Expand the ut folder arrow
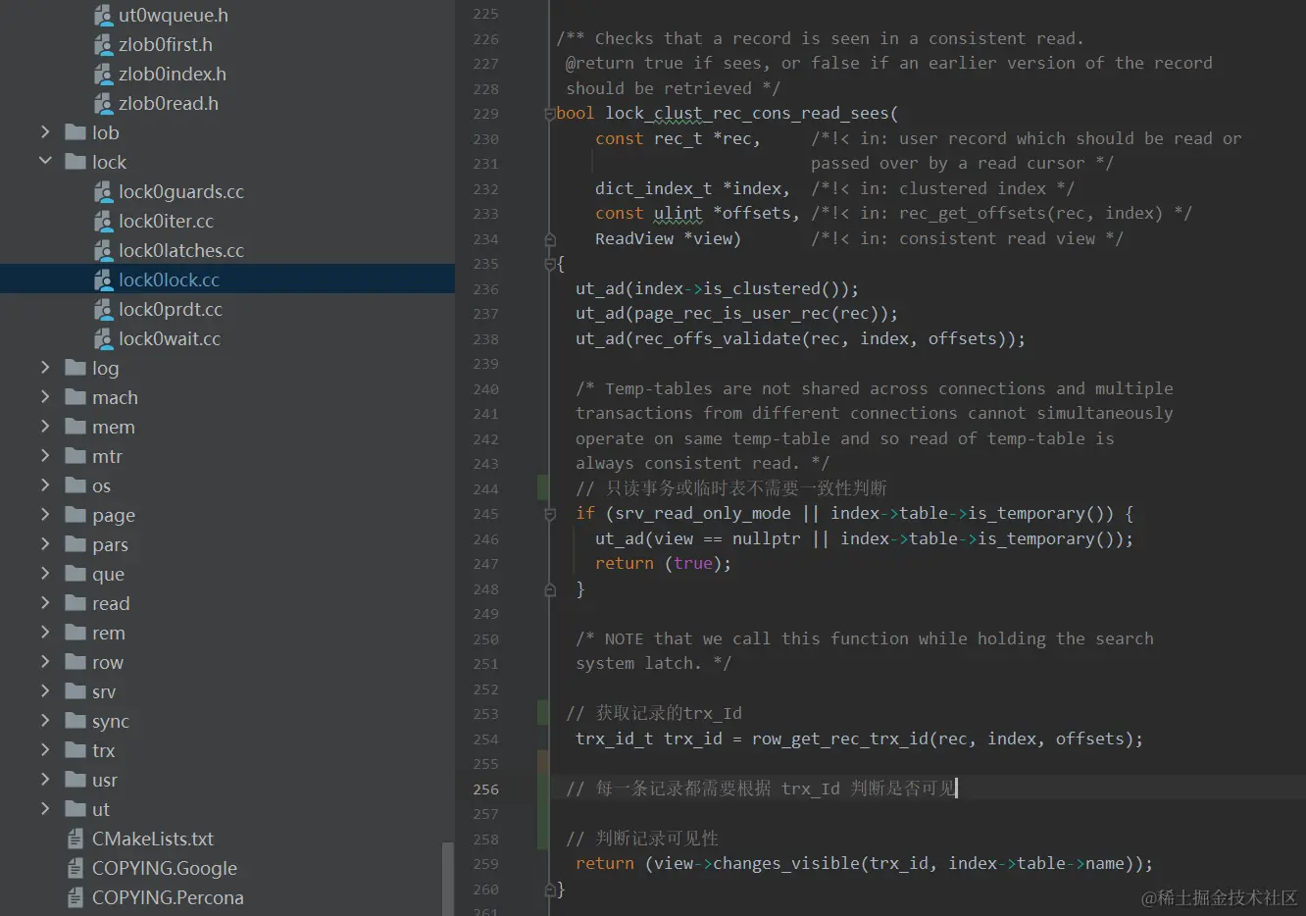Screen dimensions: 1306x916 (45, 808)
